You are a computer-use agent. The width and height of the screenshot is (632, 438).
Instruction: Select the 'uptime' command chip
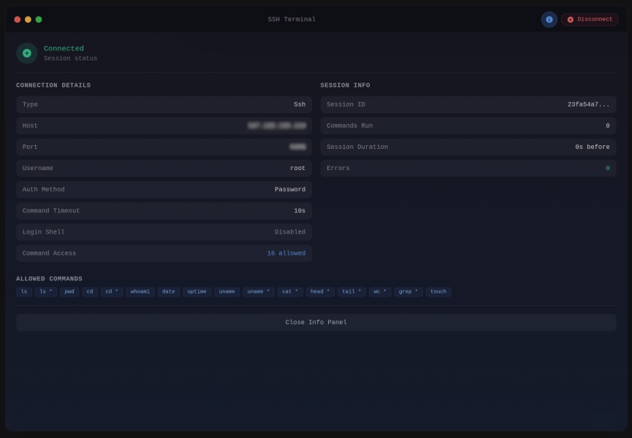[197, 292]
